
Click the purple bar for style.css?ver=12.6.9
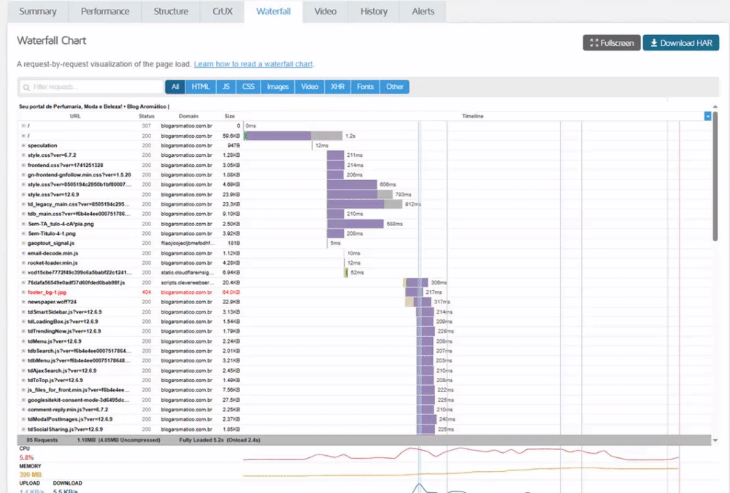352,195
